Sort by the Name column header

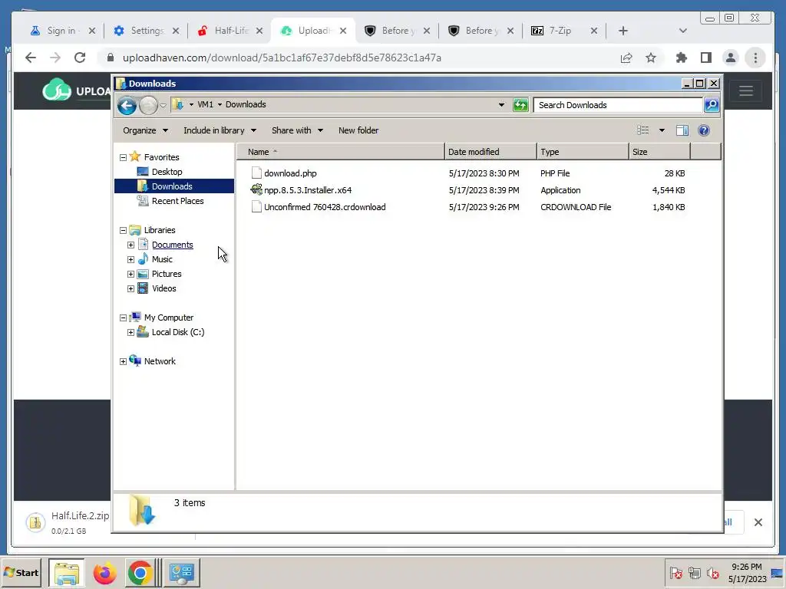340,152
